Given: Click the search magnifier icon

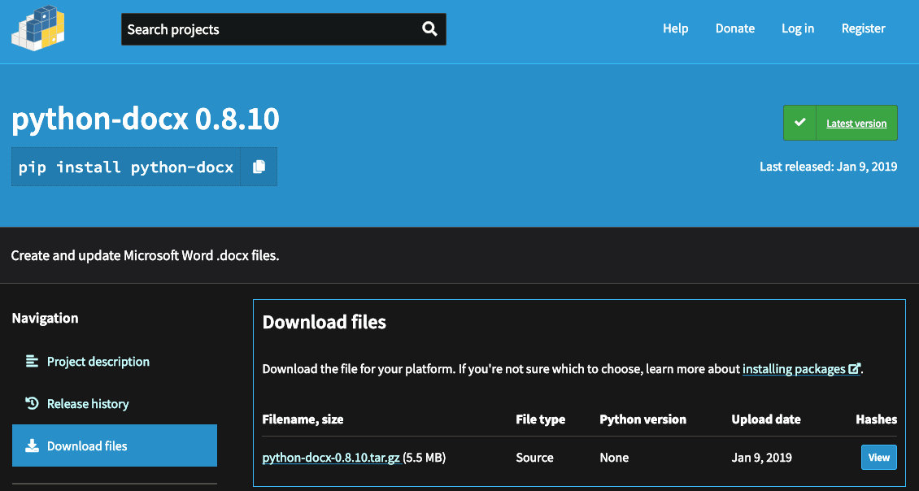Looking at the screenshot, I should point(429,29).
